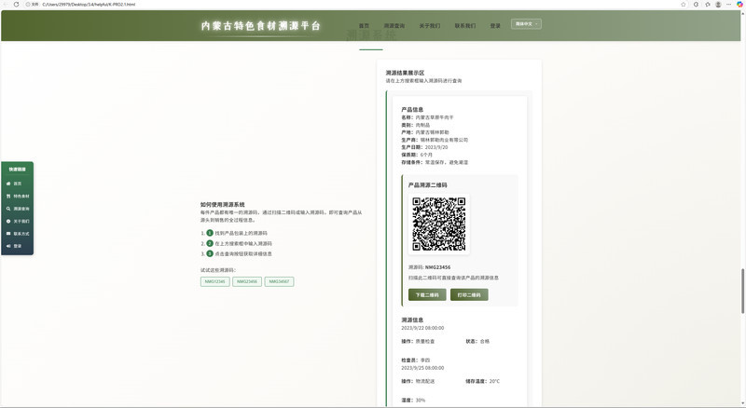Open browser settings and more menu

(728, 5)
